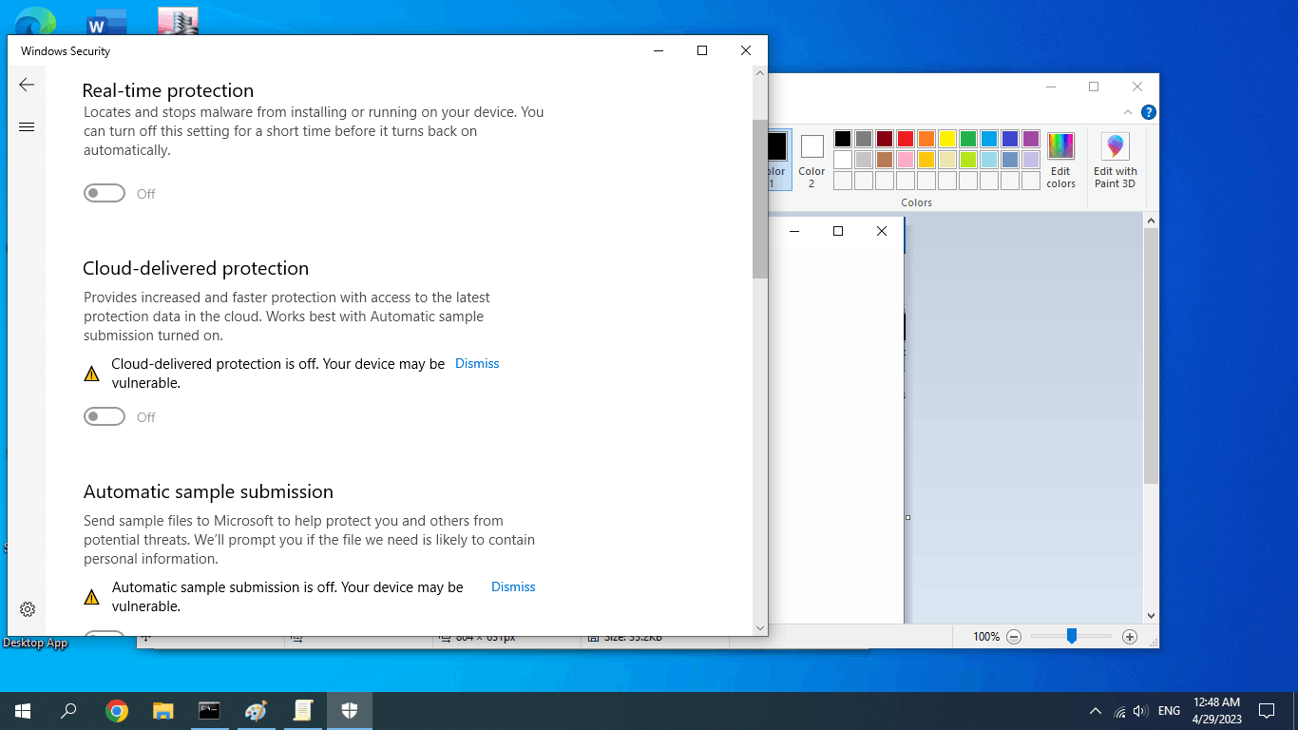Viewport: 1298px width, 730px height.
Task: Open the volume tray icon
Action: tap(1141, 711)
